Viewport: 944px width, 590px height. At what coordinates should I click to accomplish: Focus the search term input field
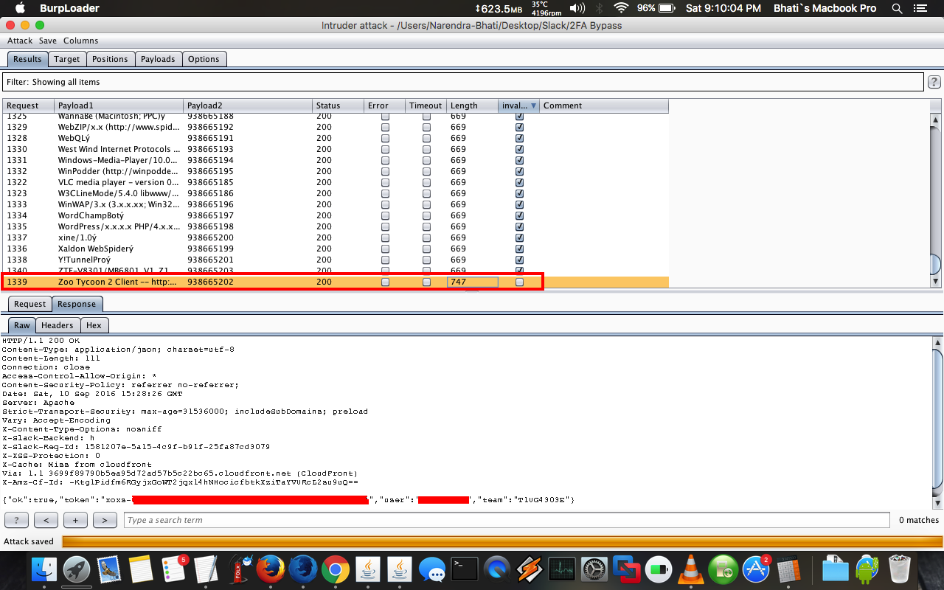pyautogui.click(x=506, y=520)
